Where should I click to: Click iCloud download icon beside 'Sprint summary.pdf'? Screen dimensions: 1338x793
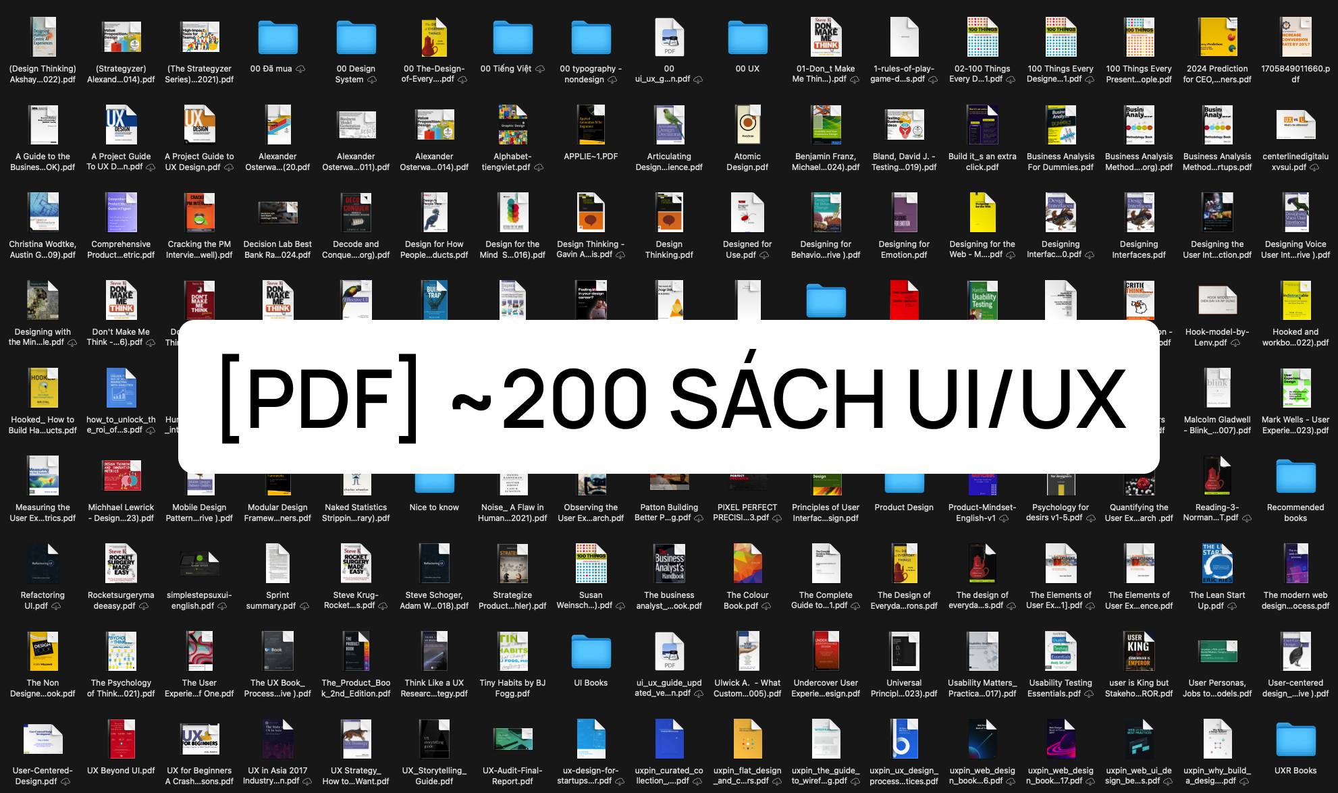click(304, 606)
